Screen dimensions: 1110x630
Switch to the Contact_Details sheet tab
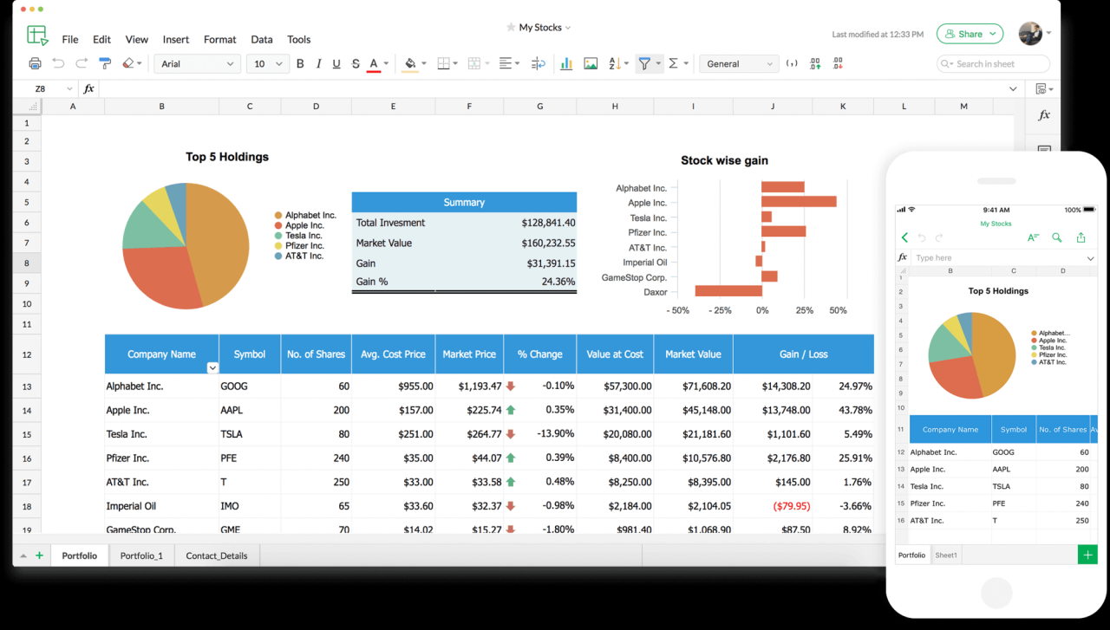point(216,555)
